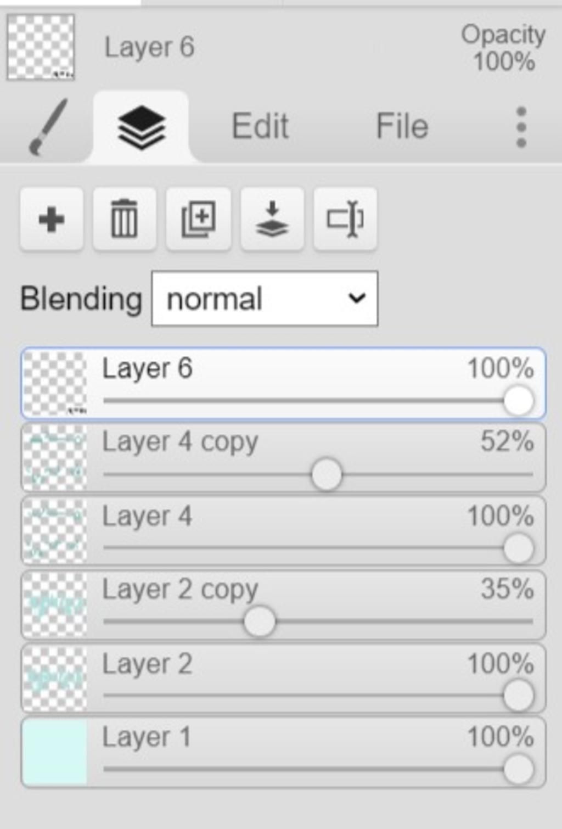Click the Layer 6 preview thumbnail at top

click(x=41, y=47)
